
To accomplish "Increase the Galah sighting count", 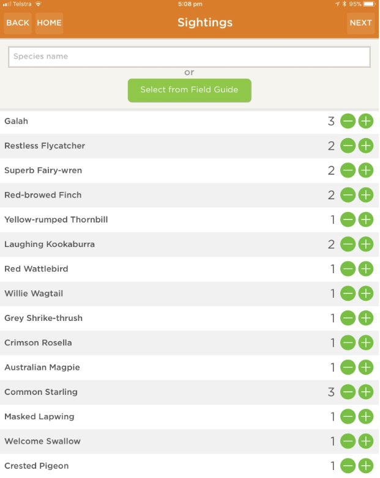I will (365, 121).
